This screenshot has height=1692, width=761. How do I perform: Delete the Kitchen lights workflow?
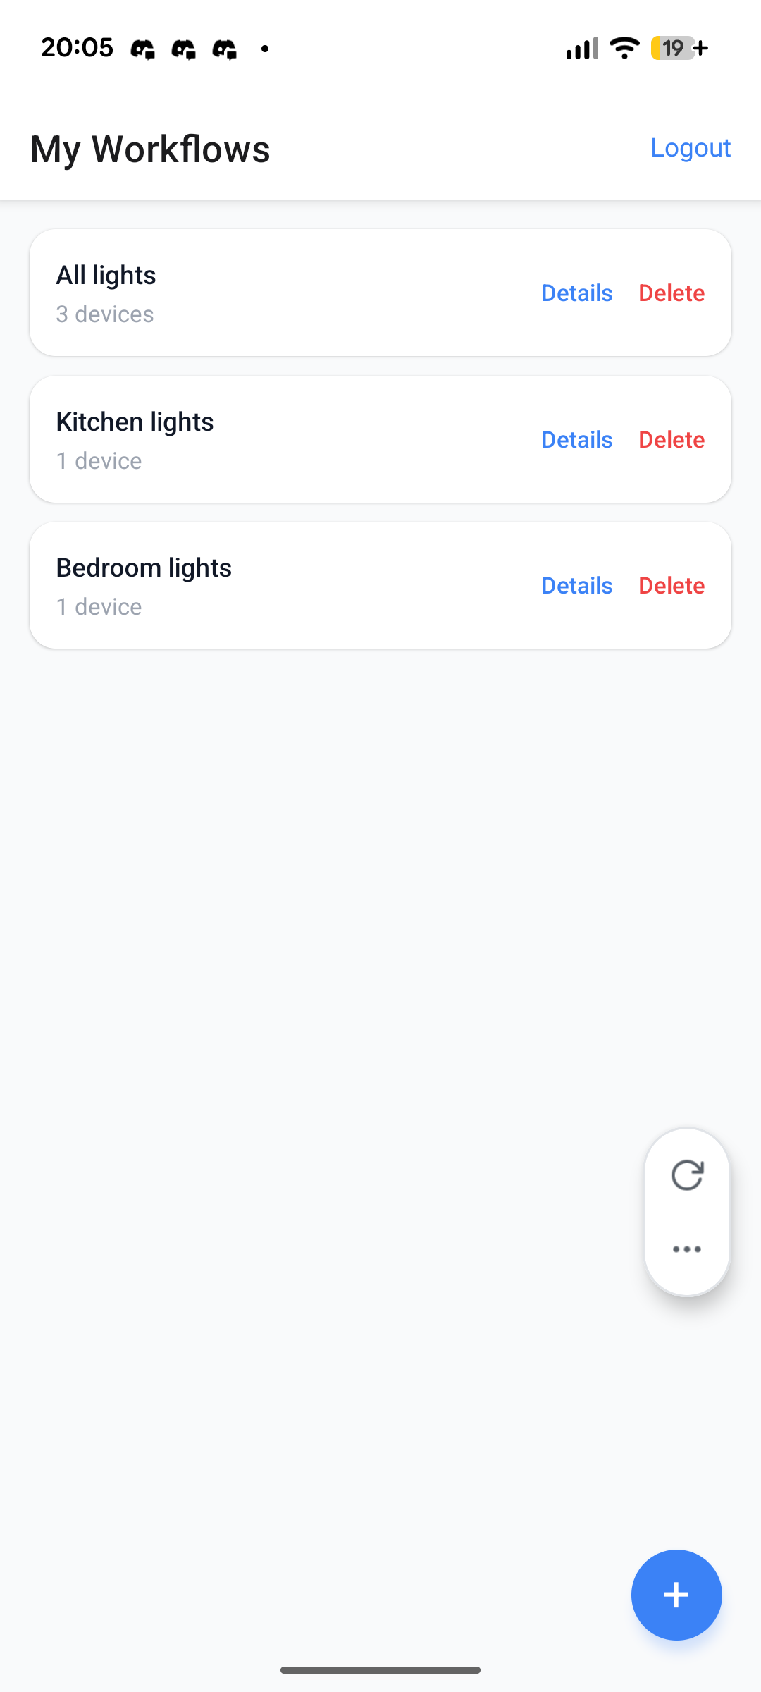pyautogui.click(x=672, y=440)
